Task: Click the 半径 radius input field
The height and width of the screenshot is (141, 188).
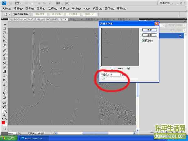Action: [115, 75]
